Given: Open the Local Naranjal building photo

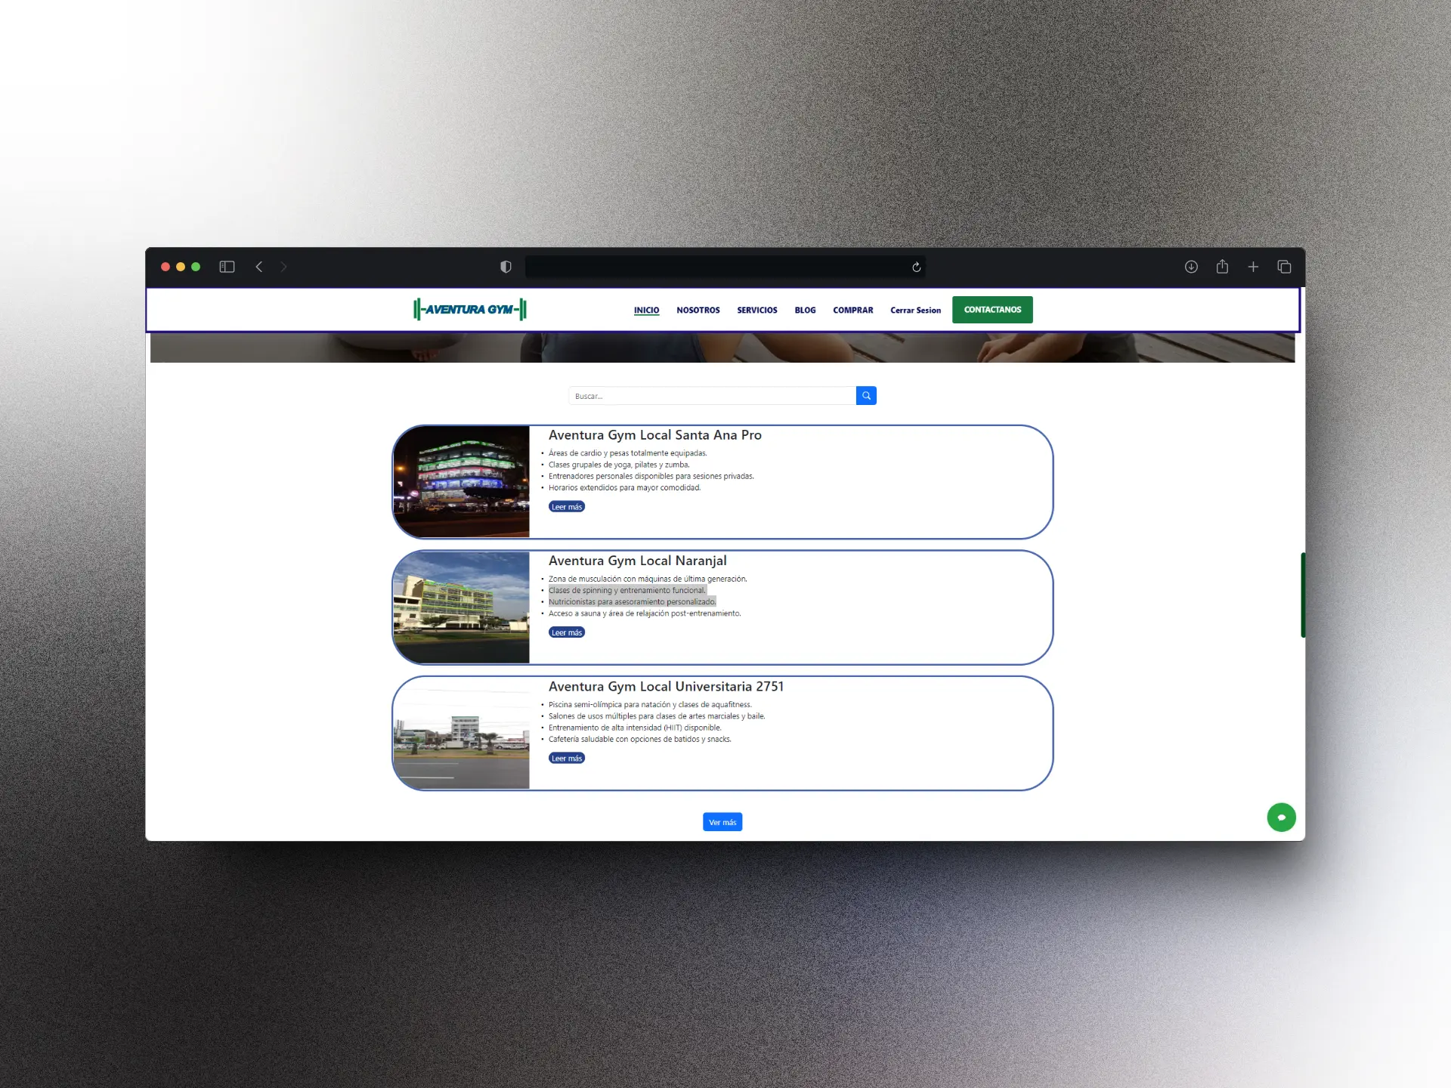Looking at the screenshot, I should (x=462, y=607).
